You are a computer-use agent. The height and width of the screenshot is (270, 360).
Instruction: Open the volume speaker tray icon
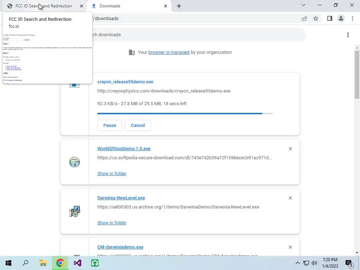pos(314,263)
